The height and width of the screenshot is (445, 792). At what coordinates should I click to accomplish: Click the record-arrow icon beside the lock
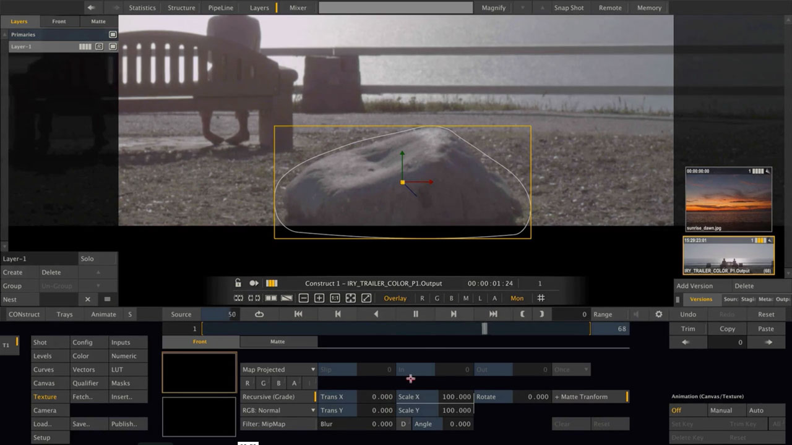point(254,283)
